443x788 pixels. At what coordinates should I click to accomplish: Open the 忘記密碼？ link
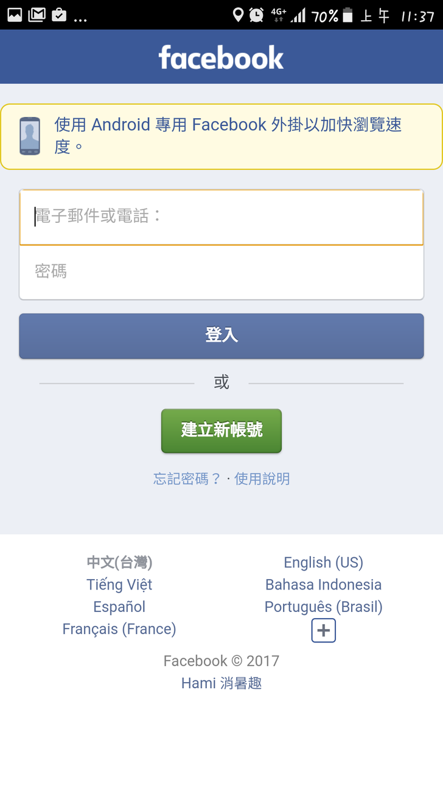click(x=187, y=479)
